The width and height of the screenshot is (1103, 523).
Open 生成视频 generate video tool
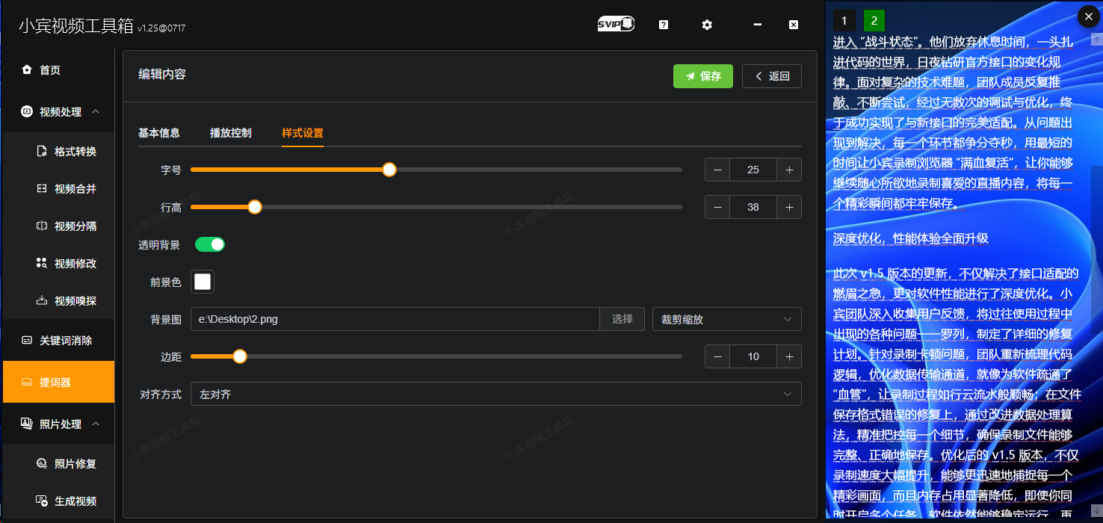point(58,501)
